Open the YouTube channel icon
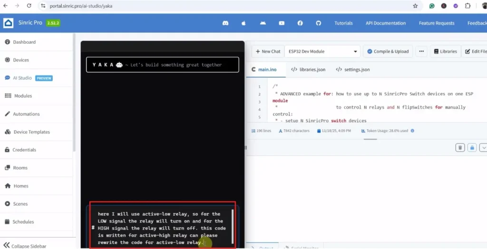This screenshot has height=249, width=487. [x=282, y=23]
